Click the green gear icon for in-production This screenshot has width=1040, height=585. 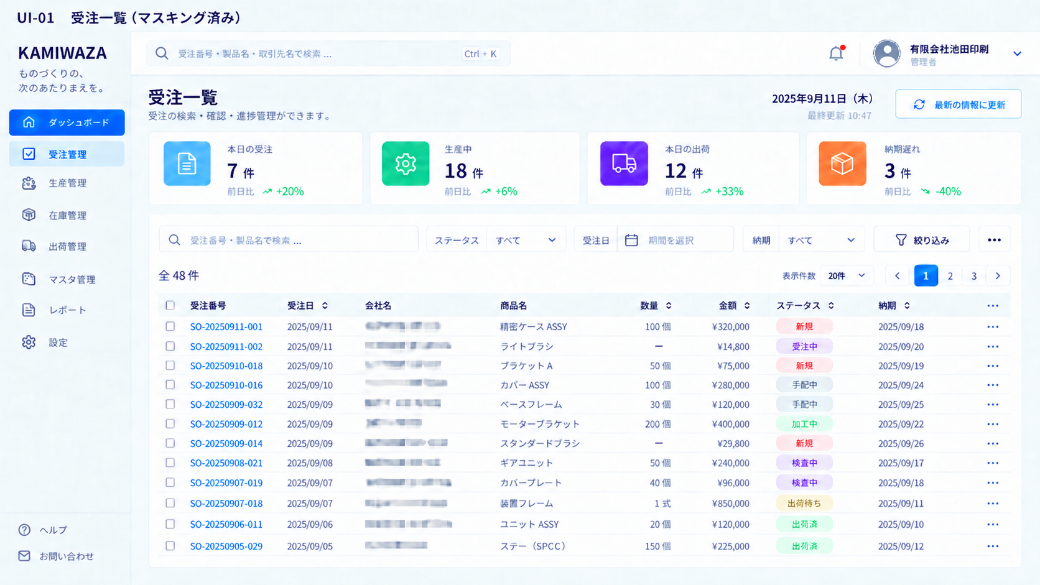point(406,164)
